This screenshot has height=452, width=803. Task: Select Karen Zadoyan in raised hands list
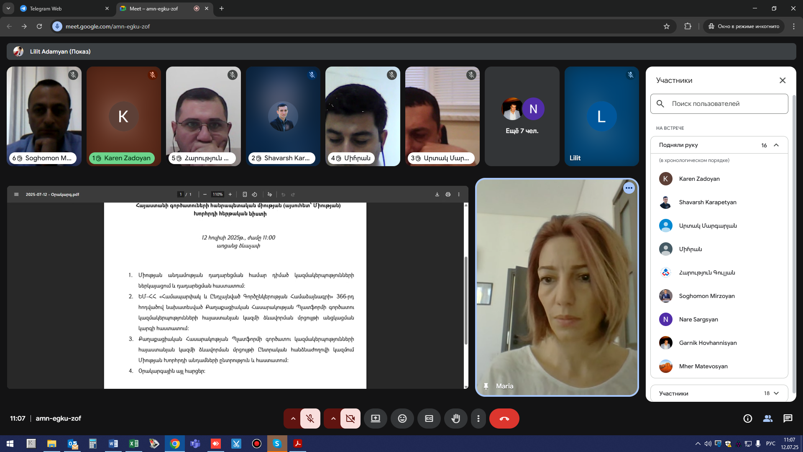tap(719, 179)
